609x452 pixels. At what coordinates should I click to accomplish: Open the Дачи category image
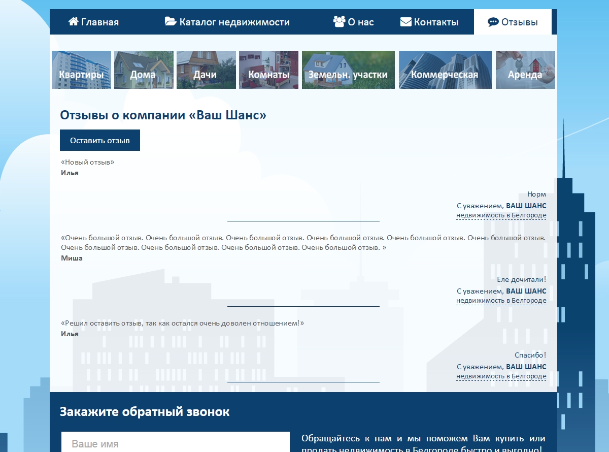coord(206,70)
